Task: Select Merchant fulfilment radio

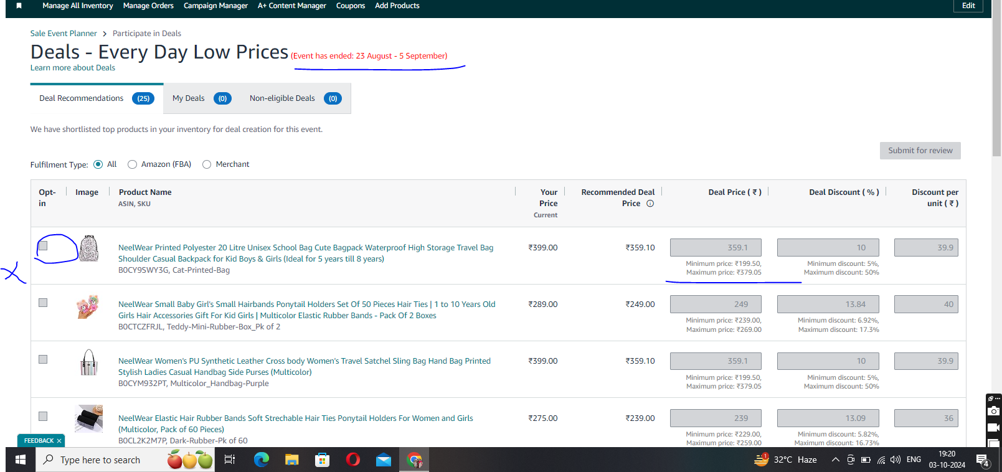Action: pos(207,164)
